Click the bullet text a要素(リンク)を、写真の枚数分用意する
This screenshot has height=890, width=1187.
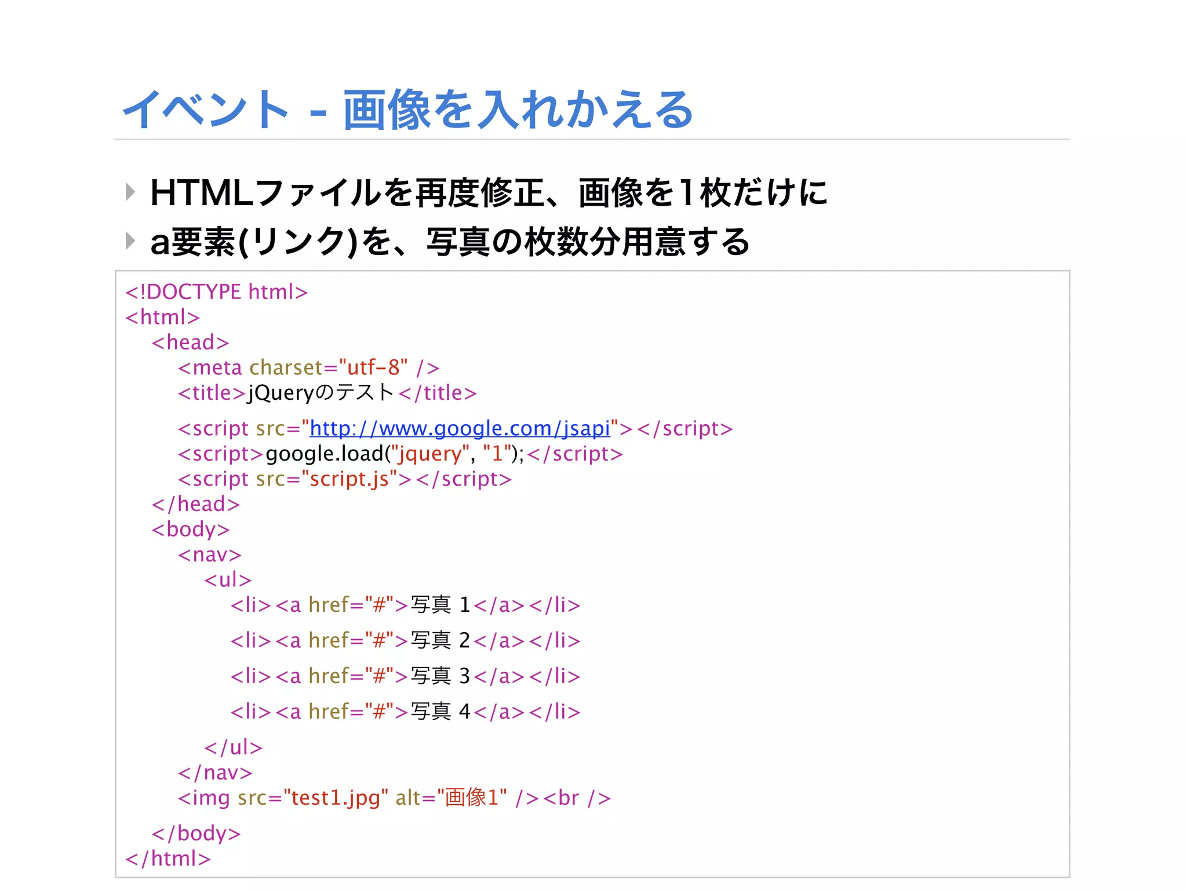pos(450,242)
